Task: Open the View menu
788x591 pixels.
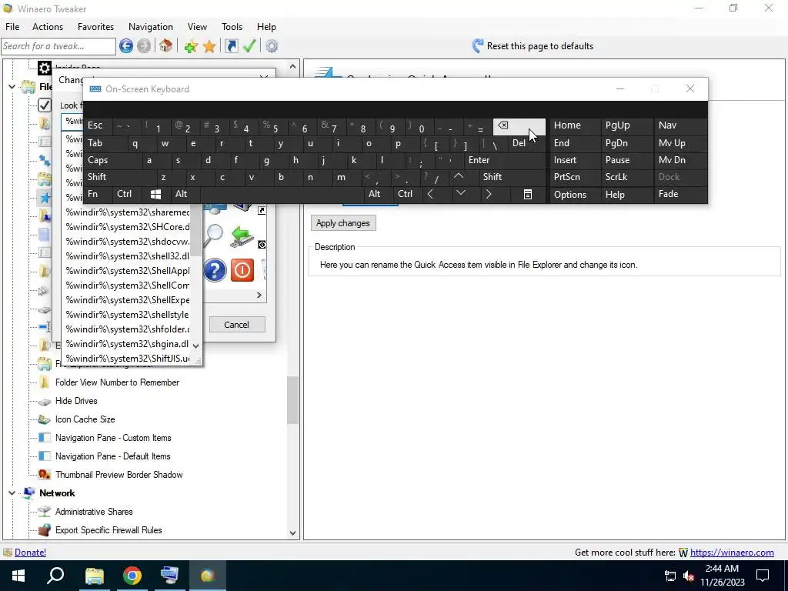Action: pos(197,27)
